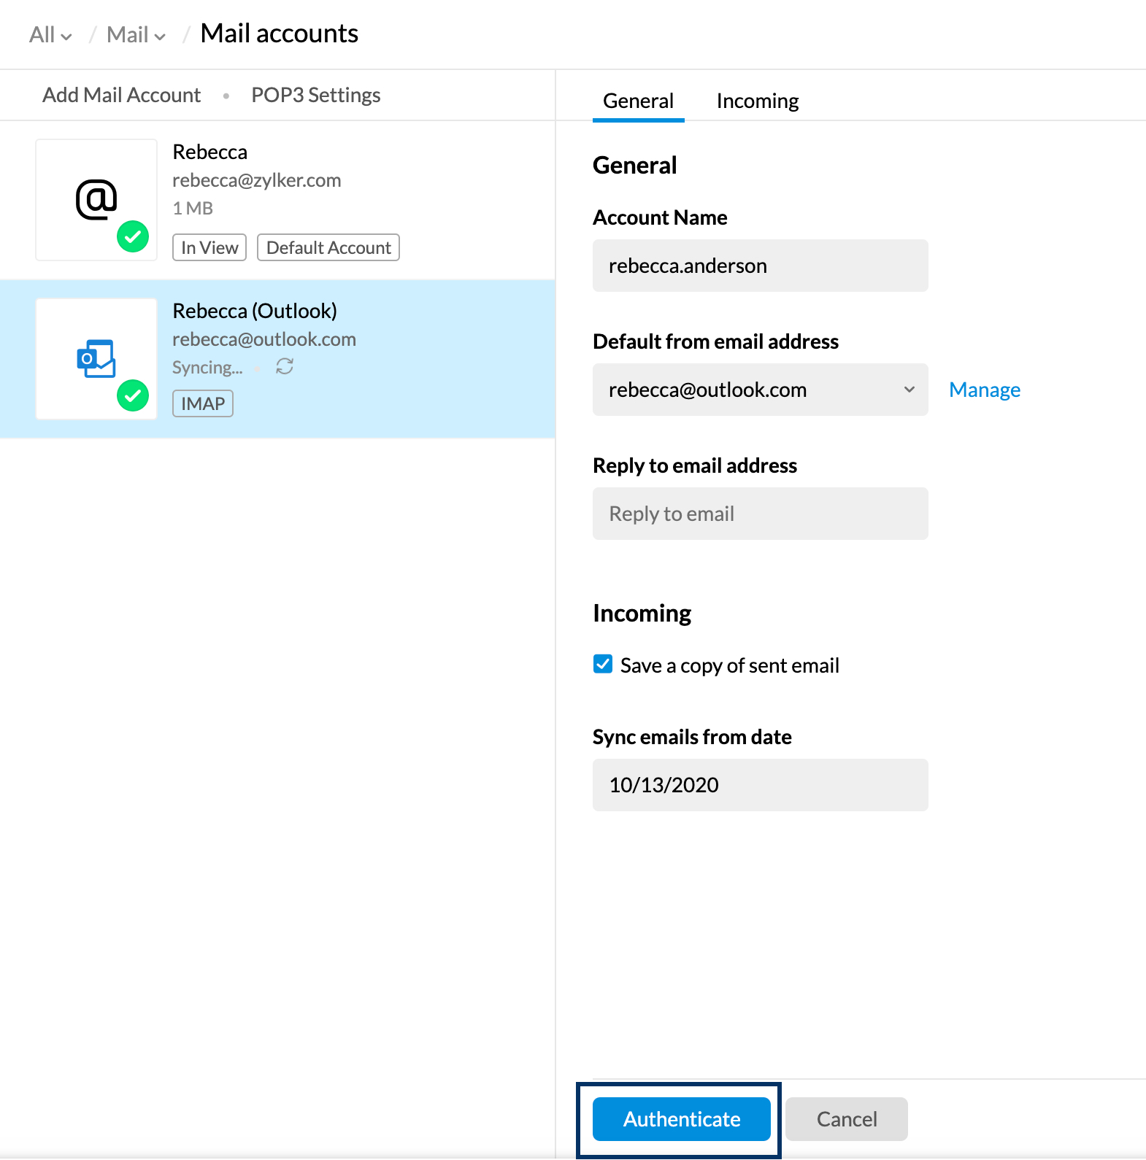This screenshot has height=1160, width=1146.
Task: Click green checkmark badge on Outlook account
Action: (x=133, y=395)
